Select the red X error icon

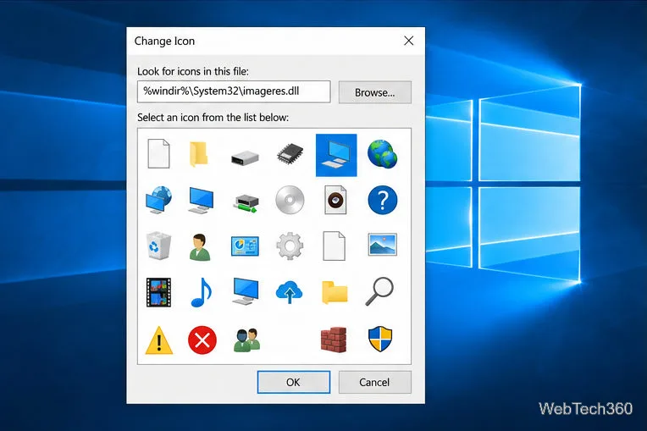coord(202,340)
